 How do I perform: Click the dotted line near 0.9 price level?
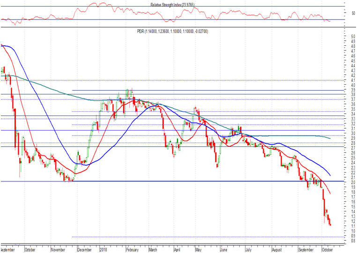pos(187,237)
